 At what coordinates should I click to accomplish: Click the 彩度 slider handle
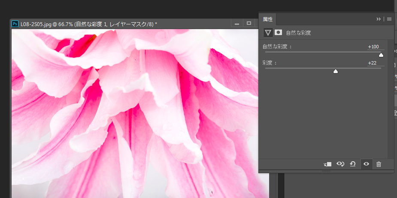point(336,71)
